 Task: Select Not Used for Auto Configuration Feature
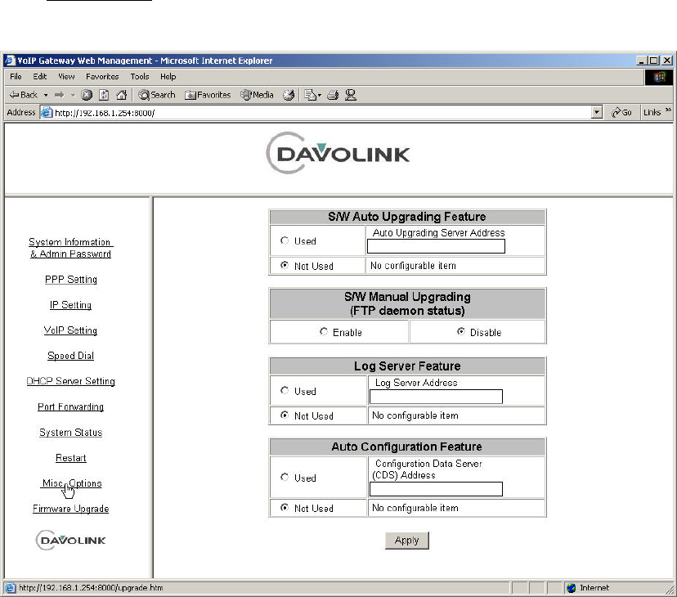[x=285, y=508]
